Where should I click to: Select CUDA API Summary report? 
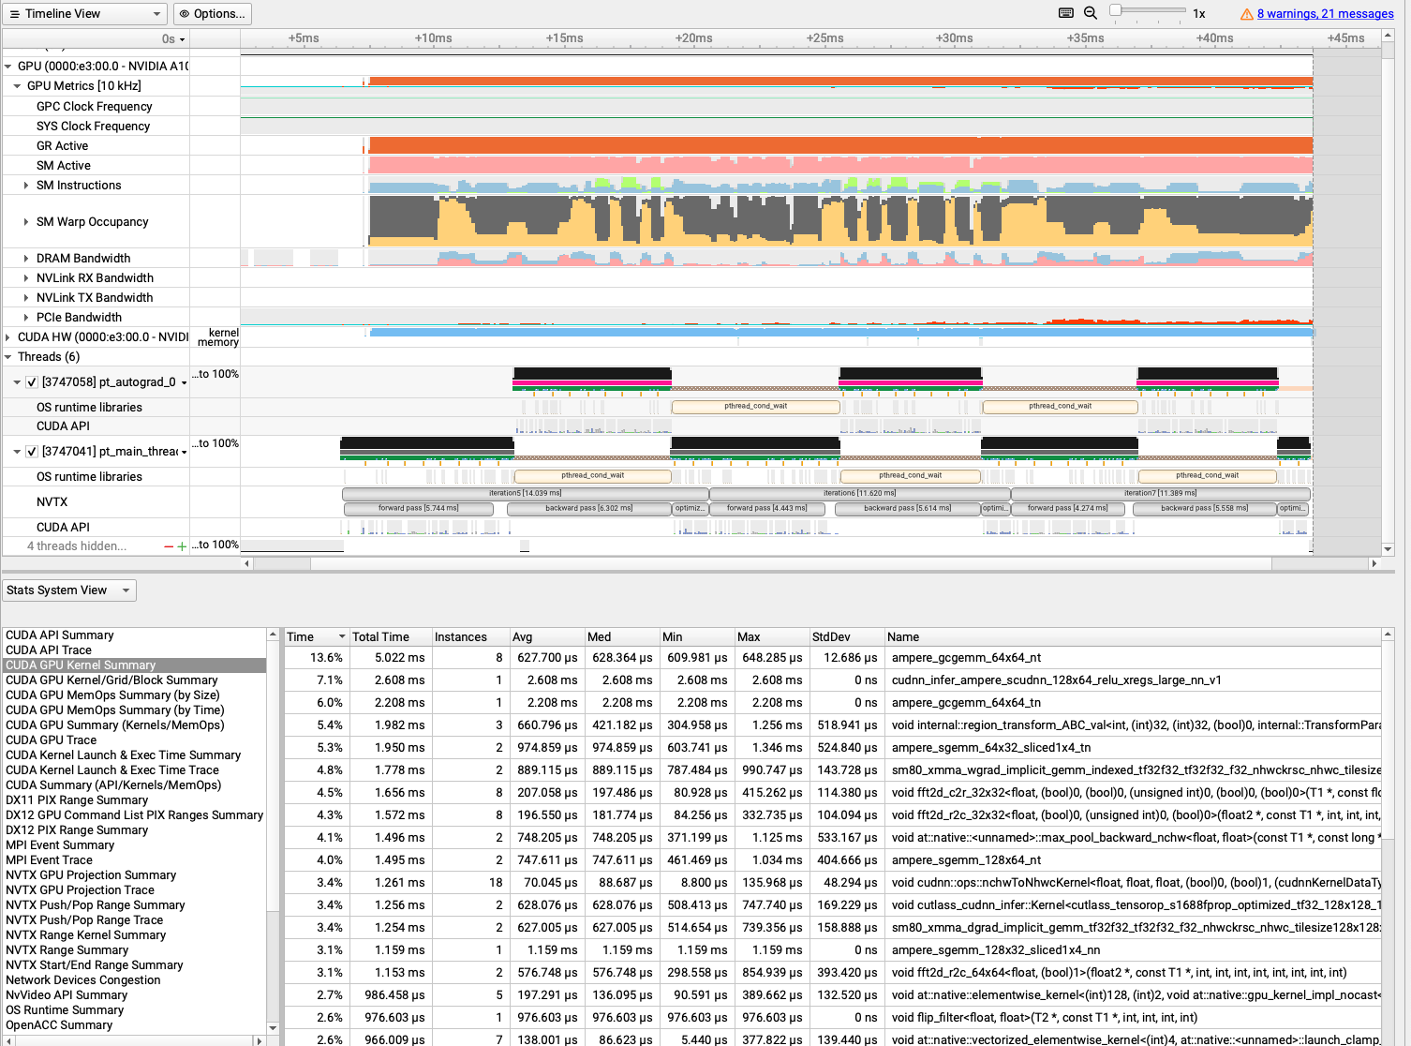60,635
